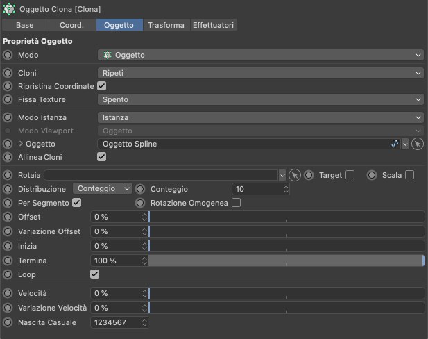Screen dimensions: 428x339
Task: Expand the Oggetto parameter chevron
Action: [21, 144]
